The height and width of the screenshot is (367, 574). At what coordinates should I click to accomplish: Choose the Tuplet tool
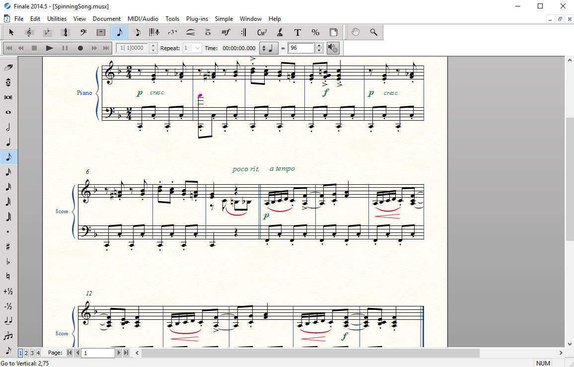click(172, 32)
